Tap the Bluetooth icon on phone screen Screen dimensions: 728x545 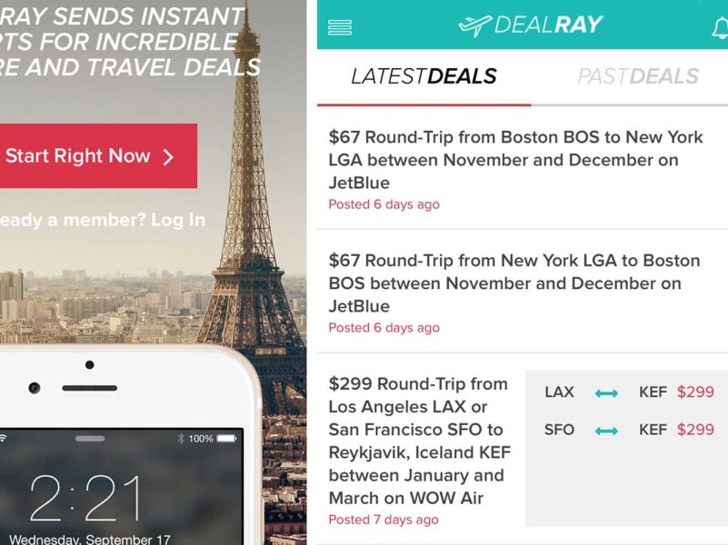[181, 439]
